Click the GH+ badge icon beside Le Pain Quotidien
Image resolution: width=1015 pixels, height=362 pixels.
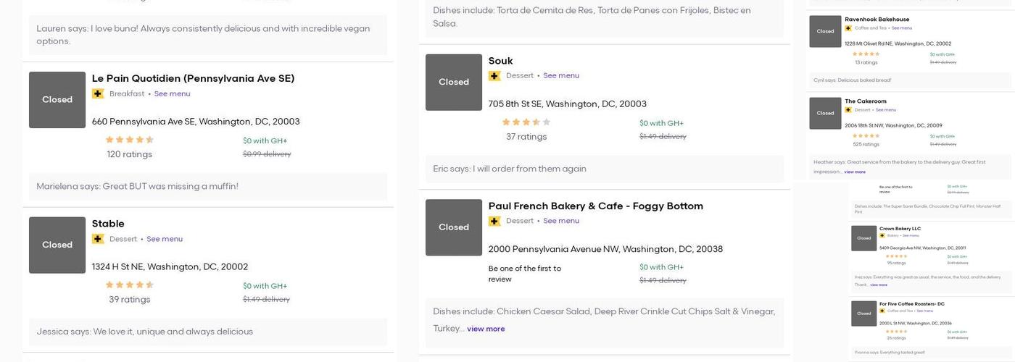pos(98,93)
